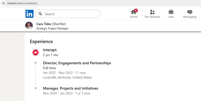Click the magnifying glass search icon
Screen dimensions: 201x101
(40, 14)
